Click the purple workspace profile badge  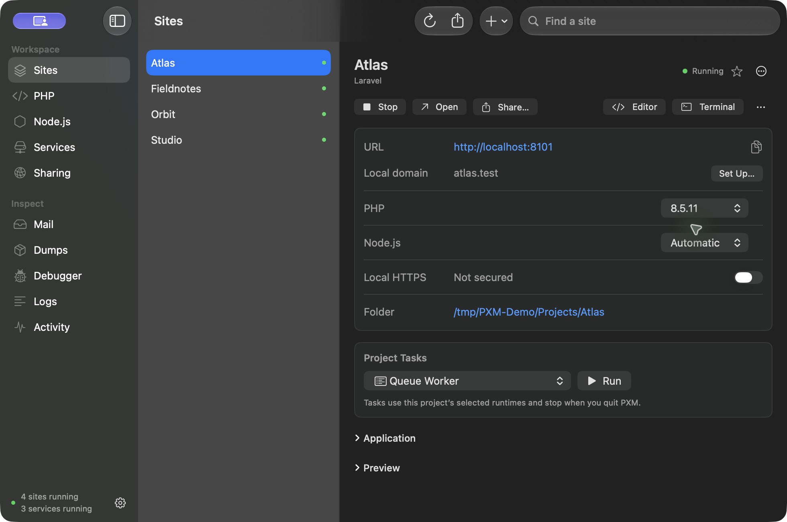click(39, 21)
